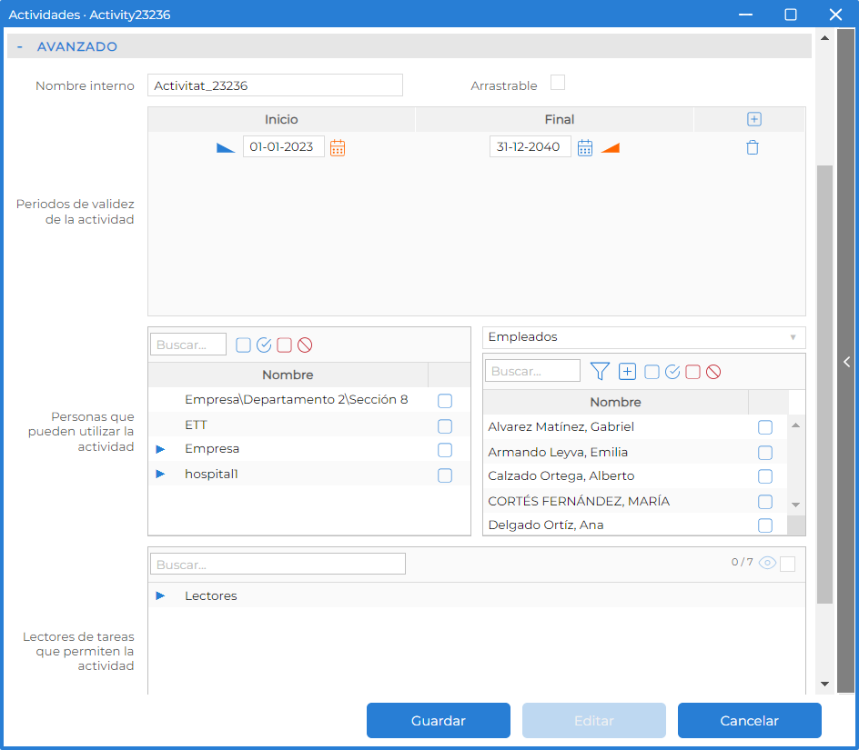Screen dimensions: 859x750
Task: Click the Delgado Ortíz, Ana name
Action: 546,525
